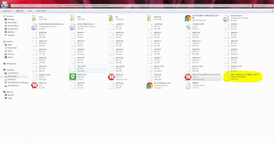Open the Organize dropdown menu
Viewport: 274px width, 143px height.
click(x=7, y=11)
